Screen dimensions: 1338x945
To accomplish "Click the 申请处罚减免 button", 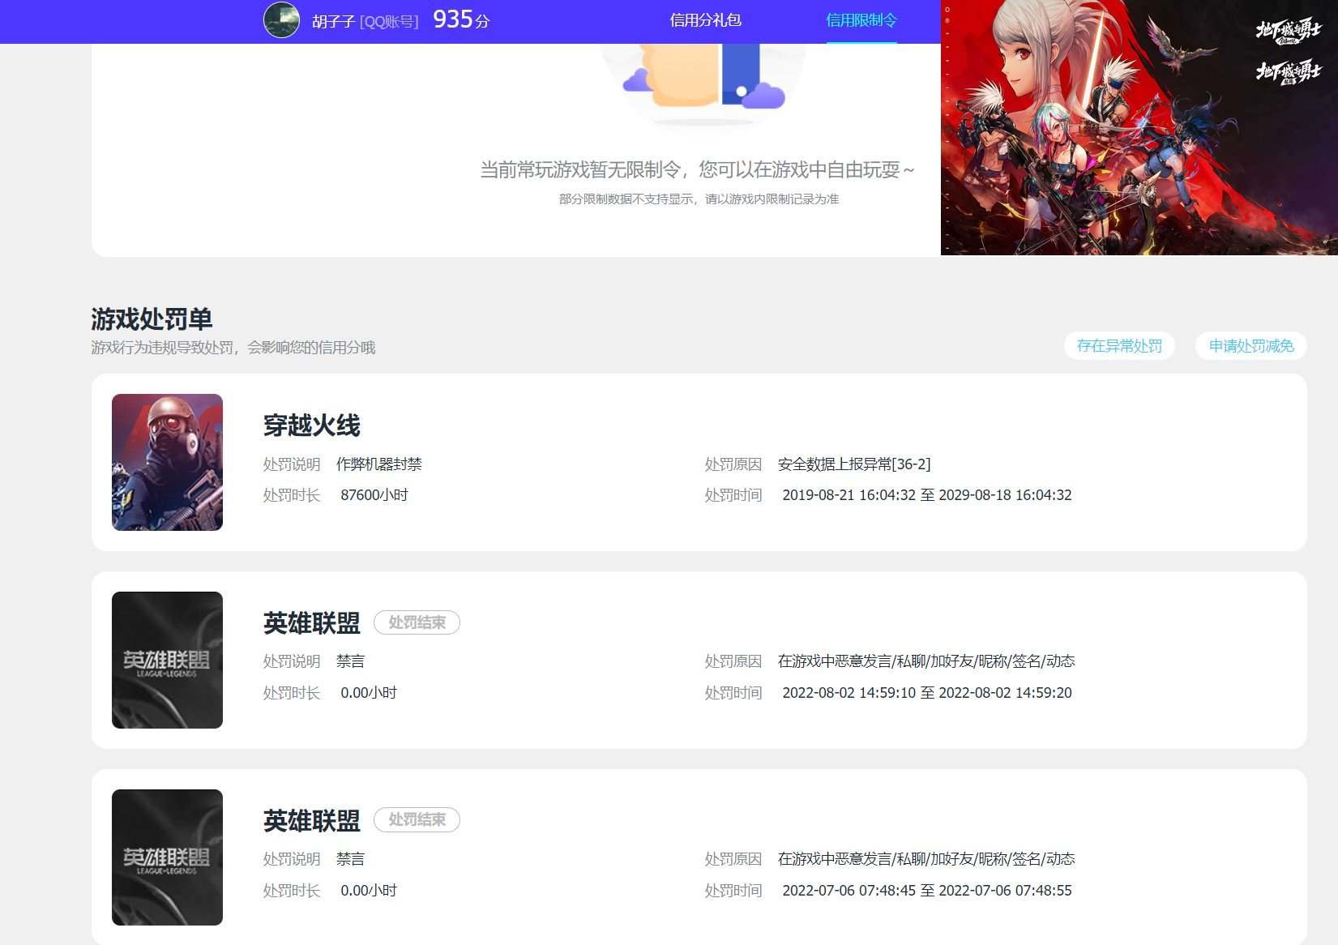I will (x=1251, y=346).
